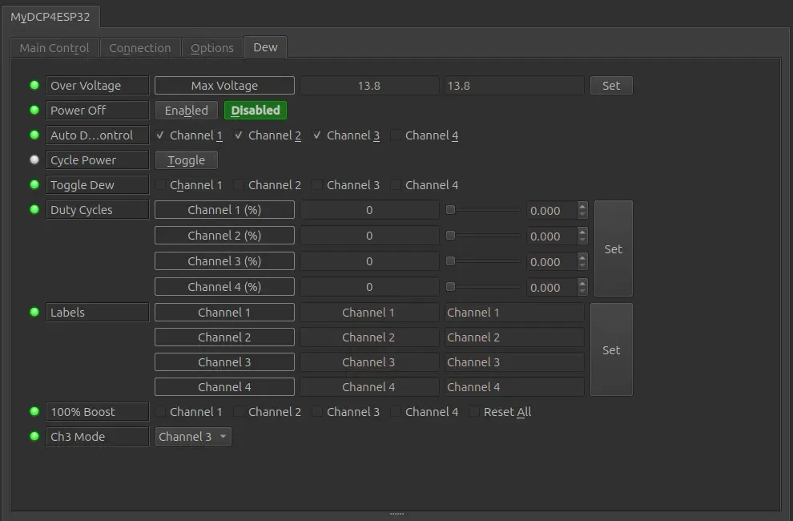This screenshot has height=521, width=793.
Task: Decrease the Channel 2 (%) duty spinbox value
Action: (582, 240)
